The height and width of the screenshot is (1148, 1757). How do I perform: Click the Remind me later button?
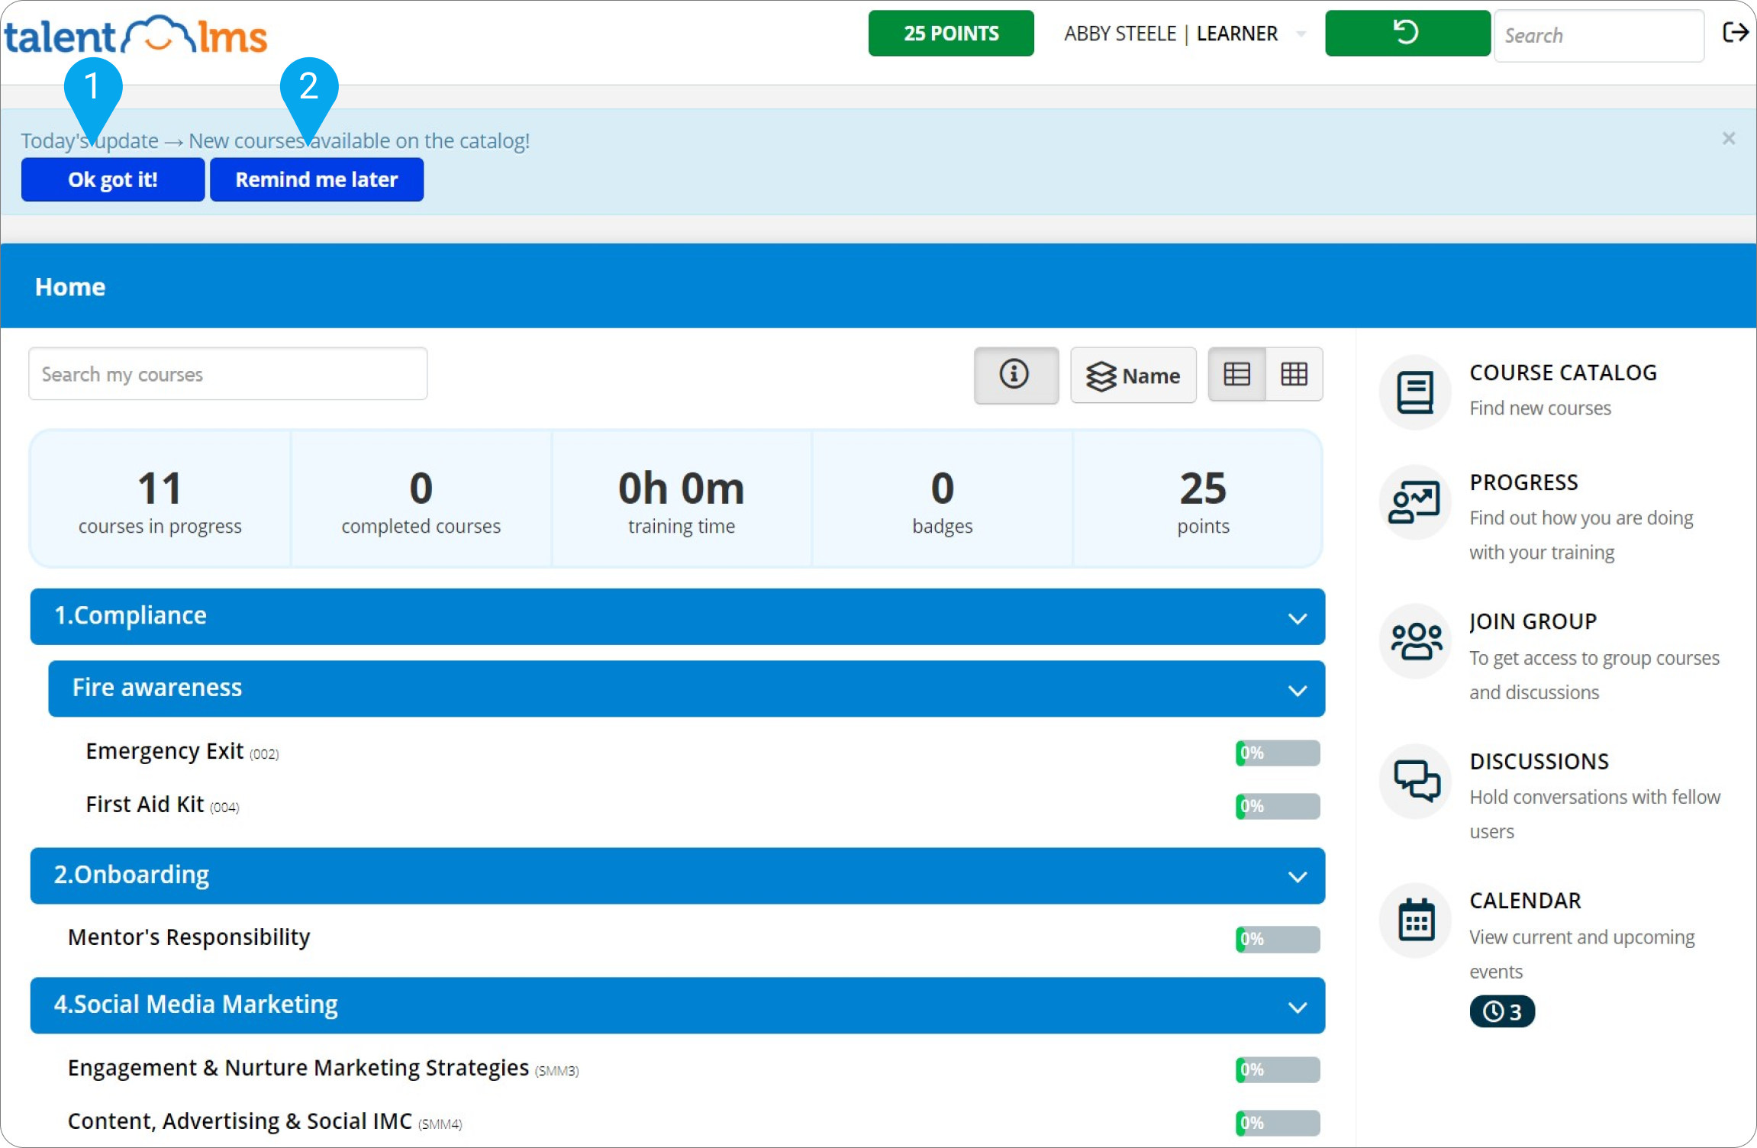[x=317, y=179]
